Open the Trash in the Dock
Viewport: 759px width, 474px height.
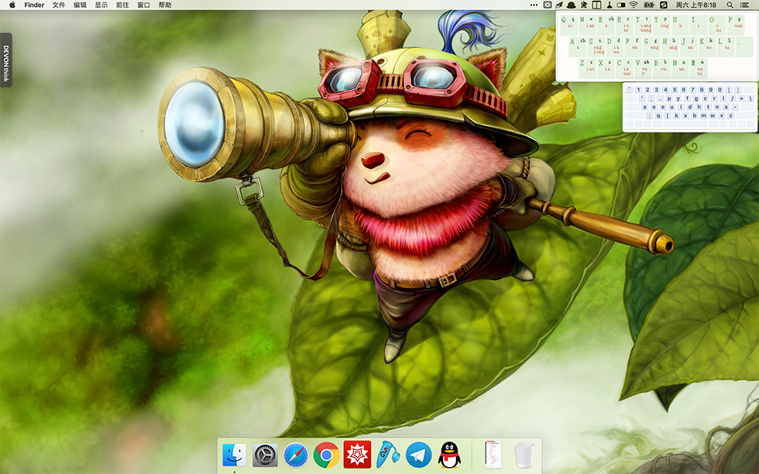tap(524, 455)
